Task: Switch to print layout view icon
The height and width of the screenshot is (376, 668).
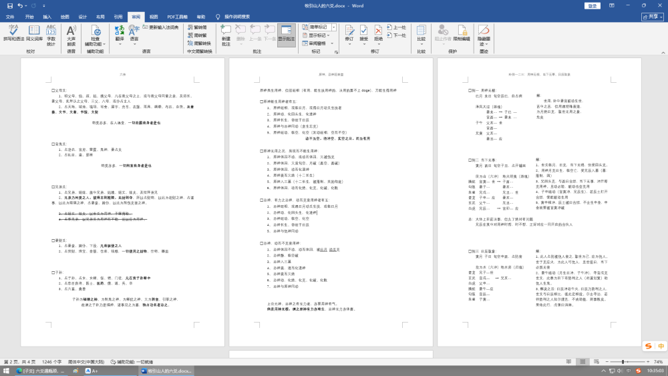Action: [x=582, y=361]
